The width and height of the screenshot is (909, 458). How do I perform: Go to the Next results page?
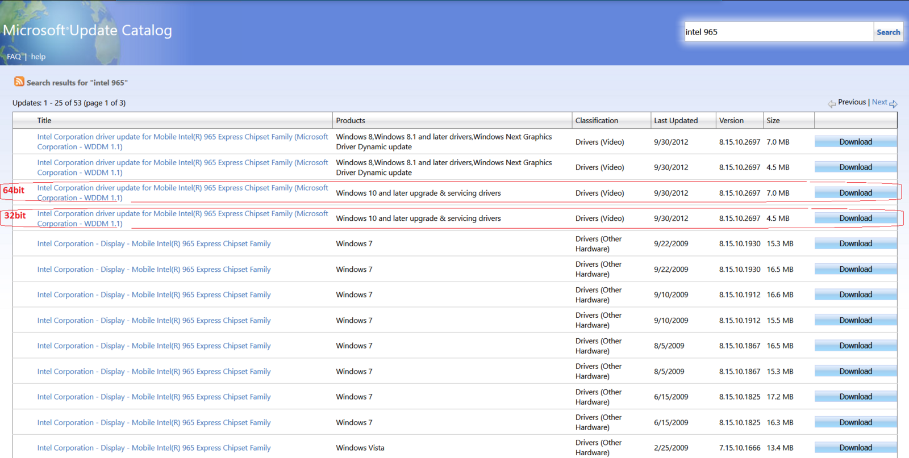[879, 102]
